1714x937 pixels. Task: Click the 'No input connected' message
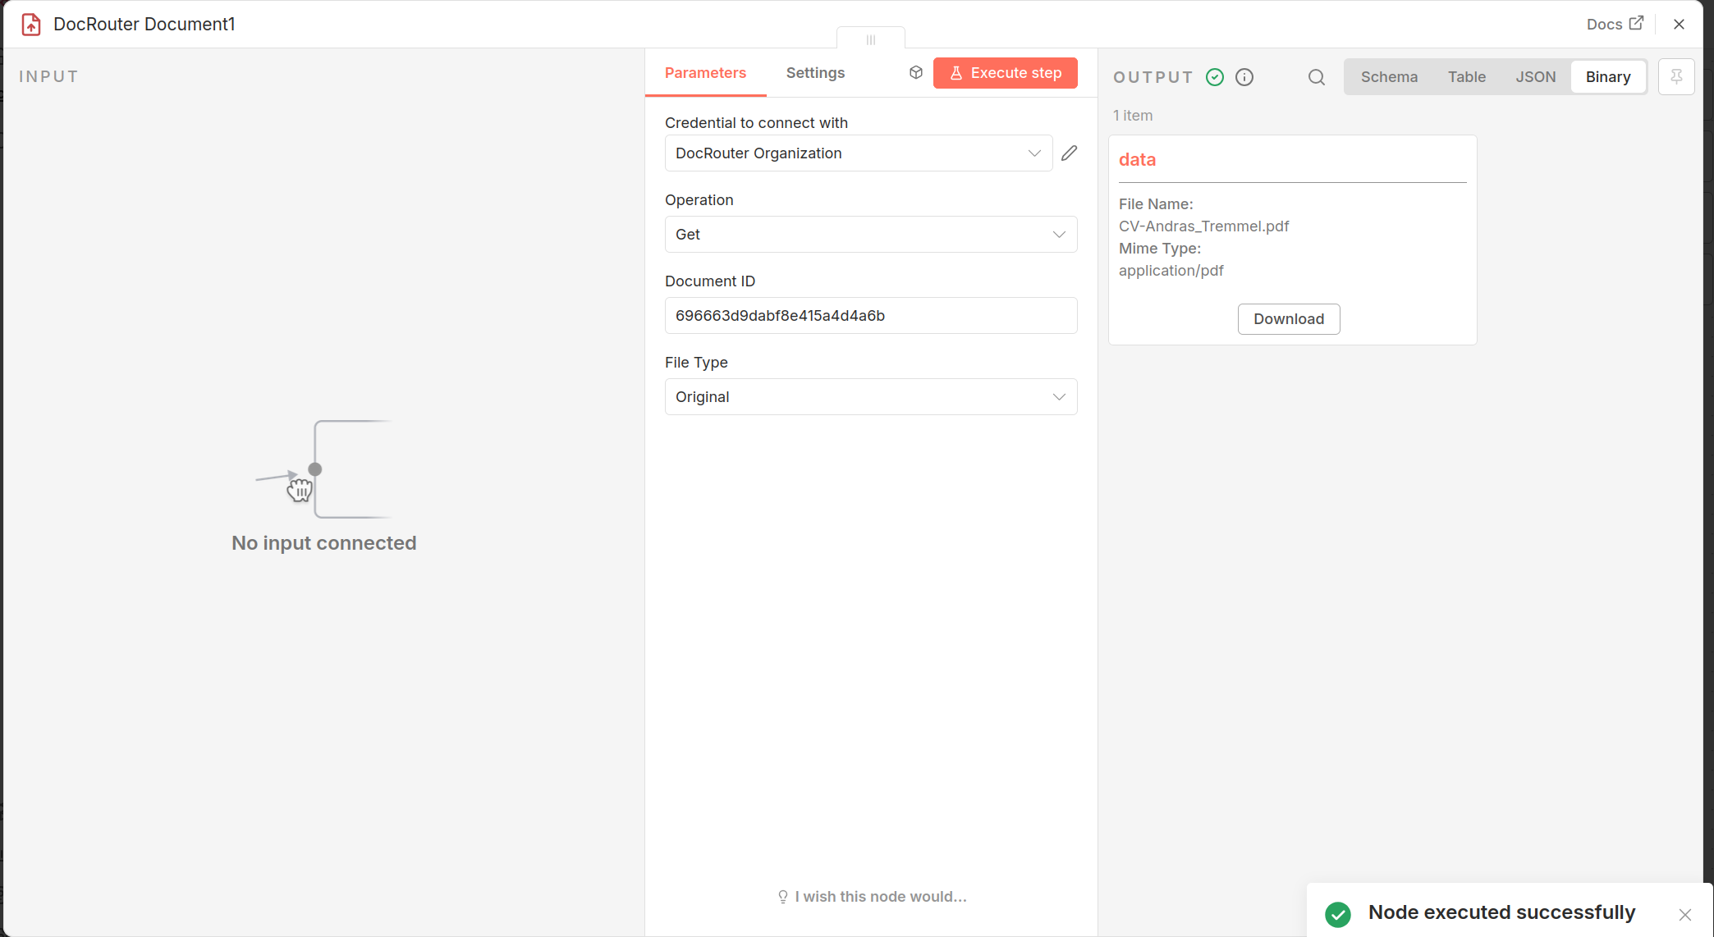[x=323, y=543]
